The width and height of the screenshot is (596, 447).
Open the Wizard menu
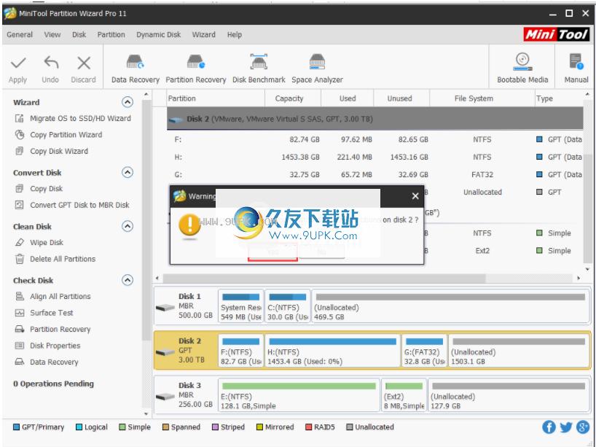pyautogui.click(x=203, y=34)
